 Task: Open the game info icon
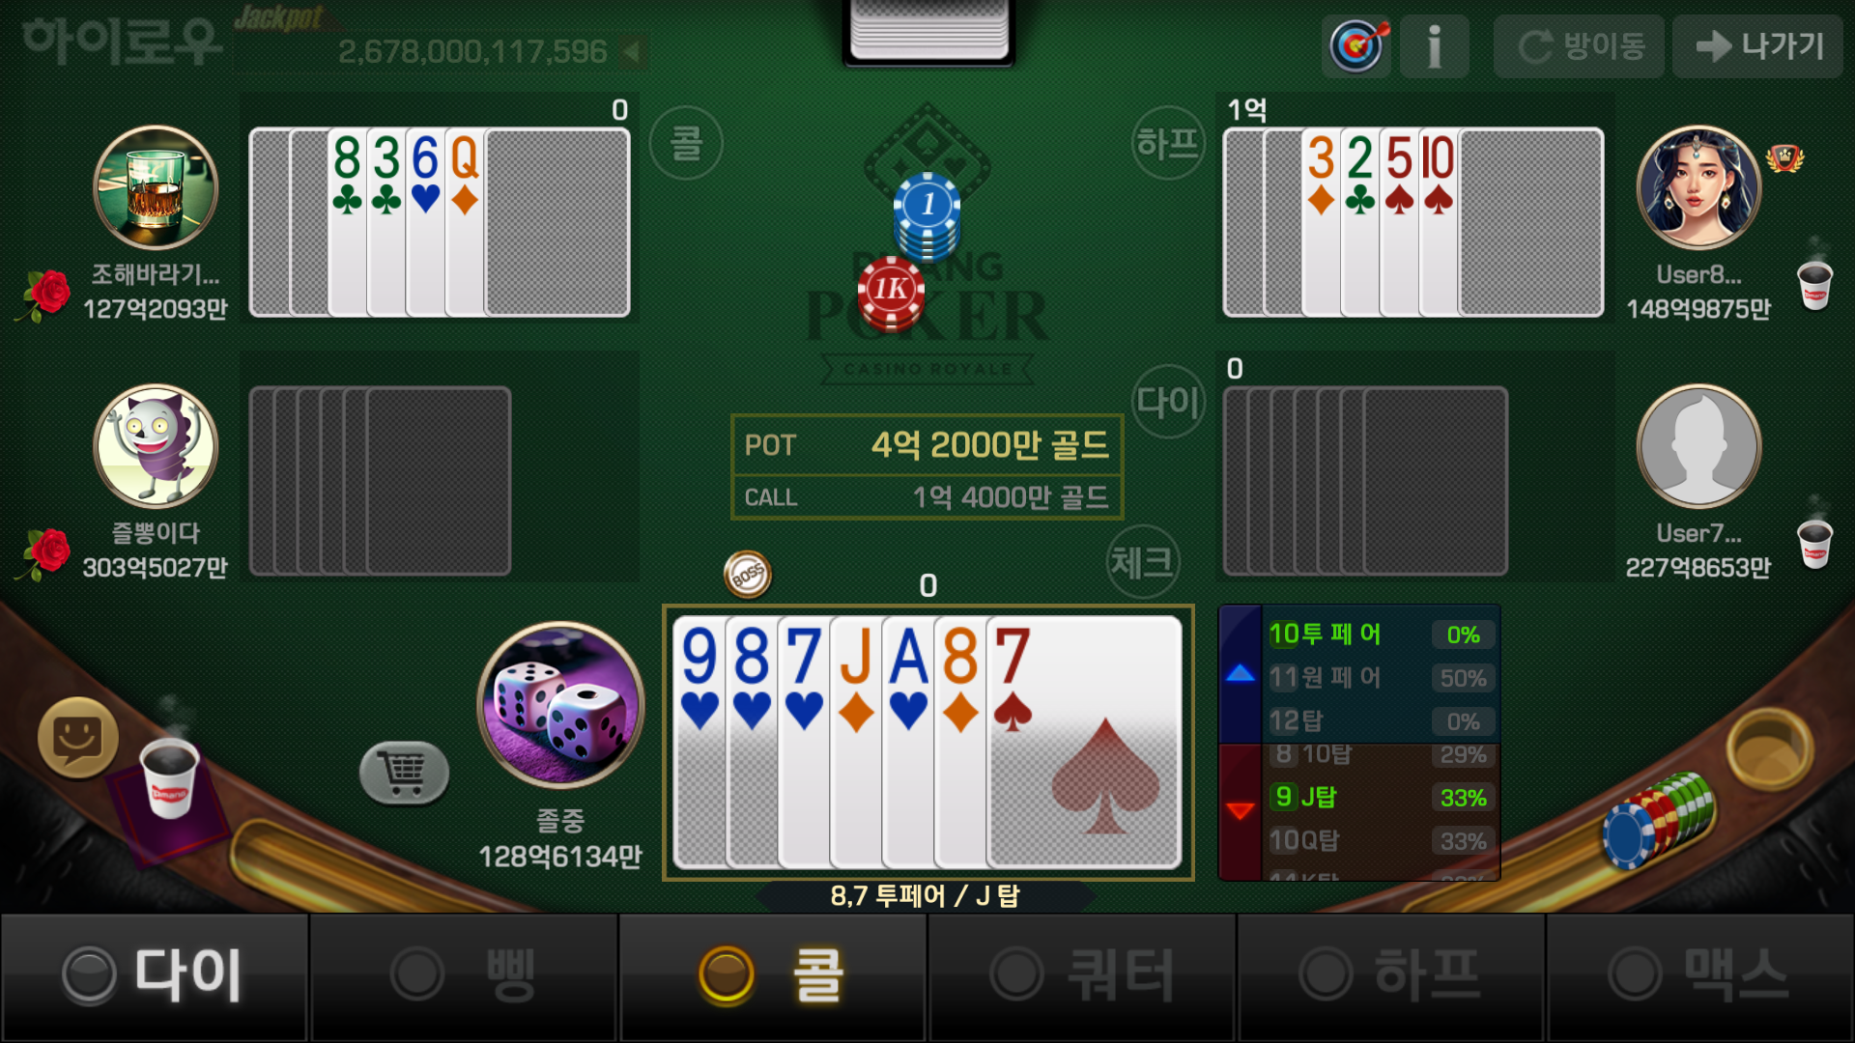[x=1435, y=45]
